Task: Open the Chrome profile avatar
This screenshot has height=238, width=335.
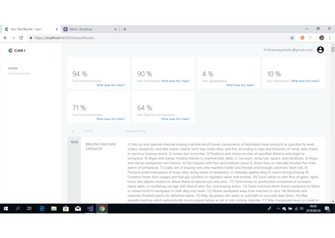Action: click(322, 38)
